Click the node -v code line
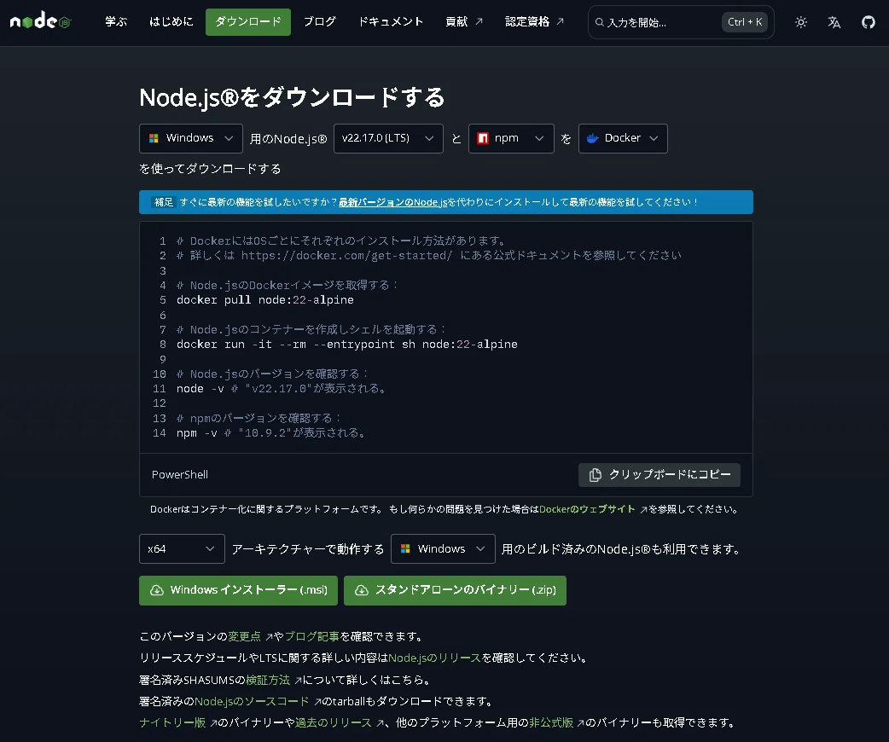Screen dimensions: 889x742 (281, 388)
